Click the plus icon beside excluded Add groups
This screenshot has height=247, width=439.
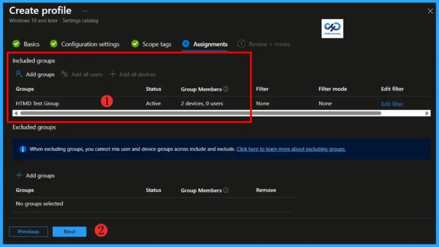19,175
